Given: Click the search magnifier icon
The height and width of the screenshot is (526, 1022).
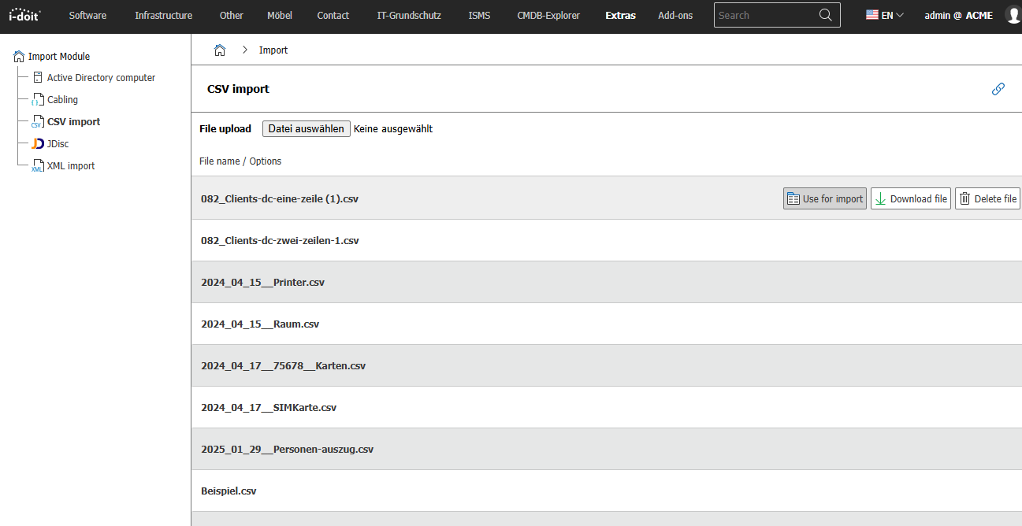Looking at the screenshot, I should [x=826, y=15].
